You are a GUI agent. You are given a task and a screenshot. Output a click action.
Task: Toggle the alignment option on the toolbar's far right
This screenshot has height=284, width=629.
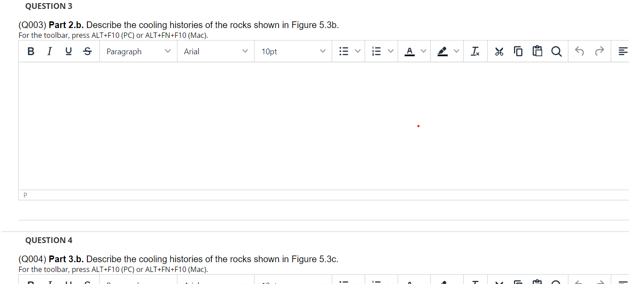coord(622,51)
